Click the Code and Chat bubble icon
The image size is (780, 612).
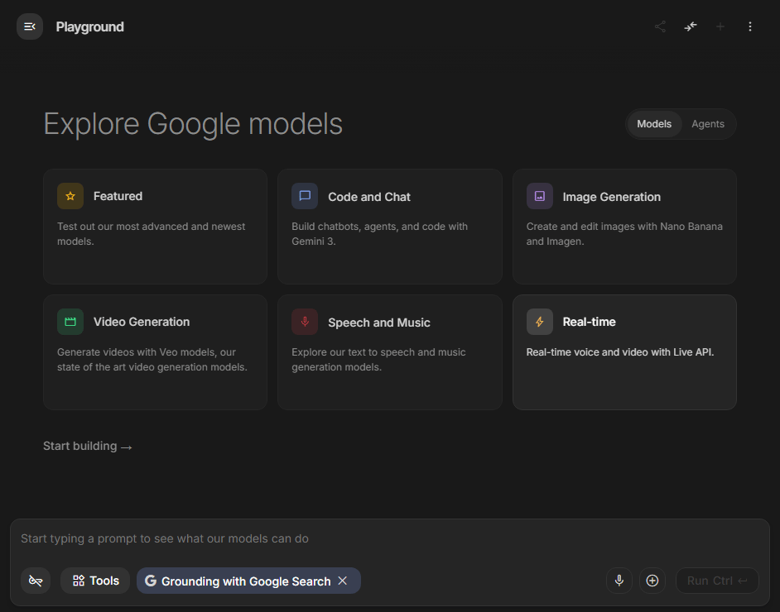305,196
